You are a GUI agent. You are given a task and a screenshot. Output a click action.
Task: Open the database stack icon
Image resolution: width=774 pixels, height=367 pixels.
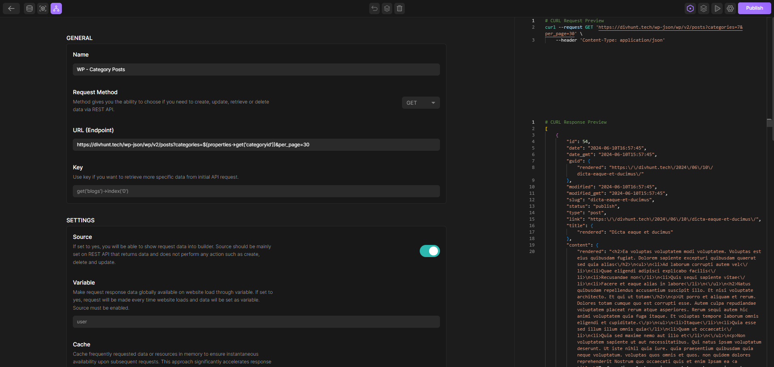[x=30, y=8]
